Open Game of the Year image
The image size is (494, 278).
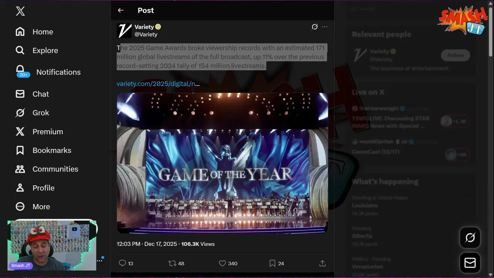click(x=222, y=163)
